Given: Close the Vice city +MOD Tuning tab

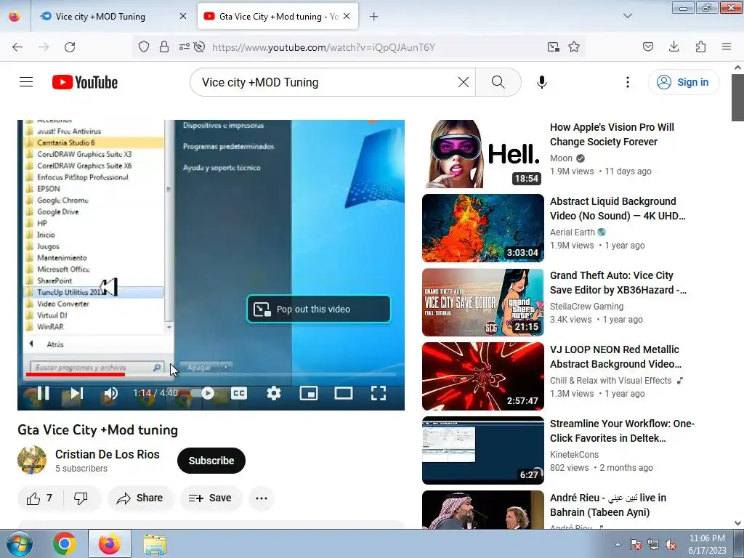Looking at the screenshot, I should click(183, 17).
